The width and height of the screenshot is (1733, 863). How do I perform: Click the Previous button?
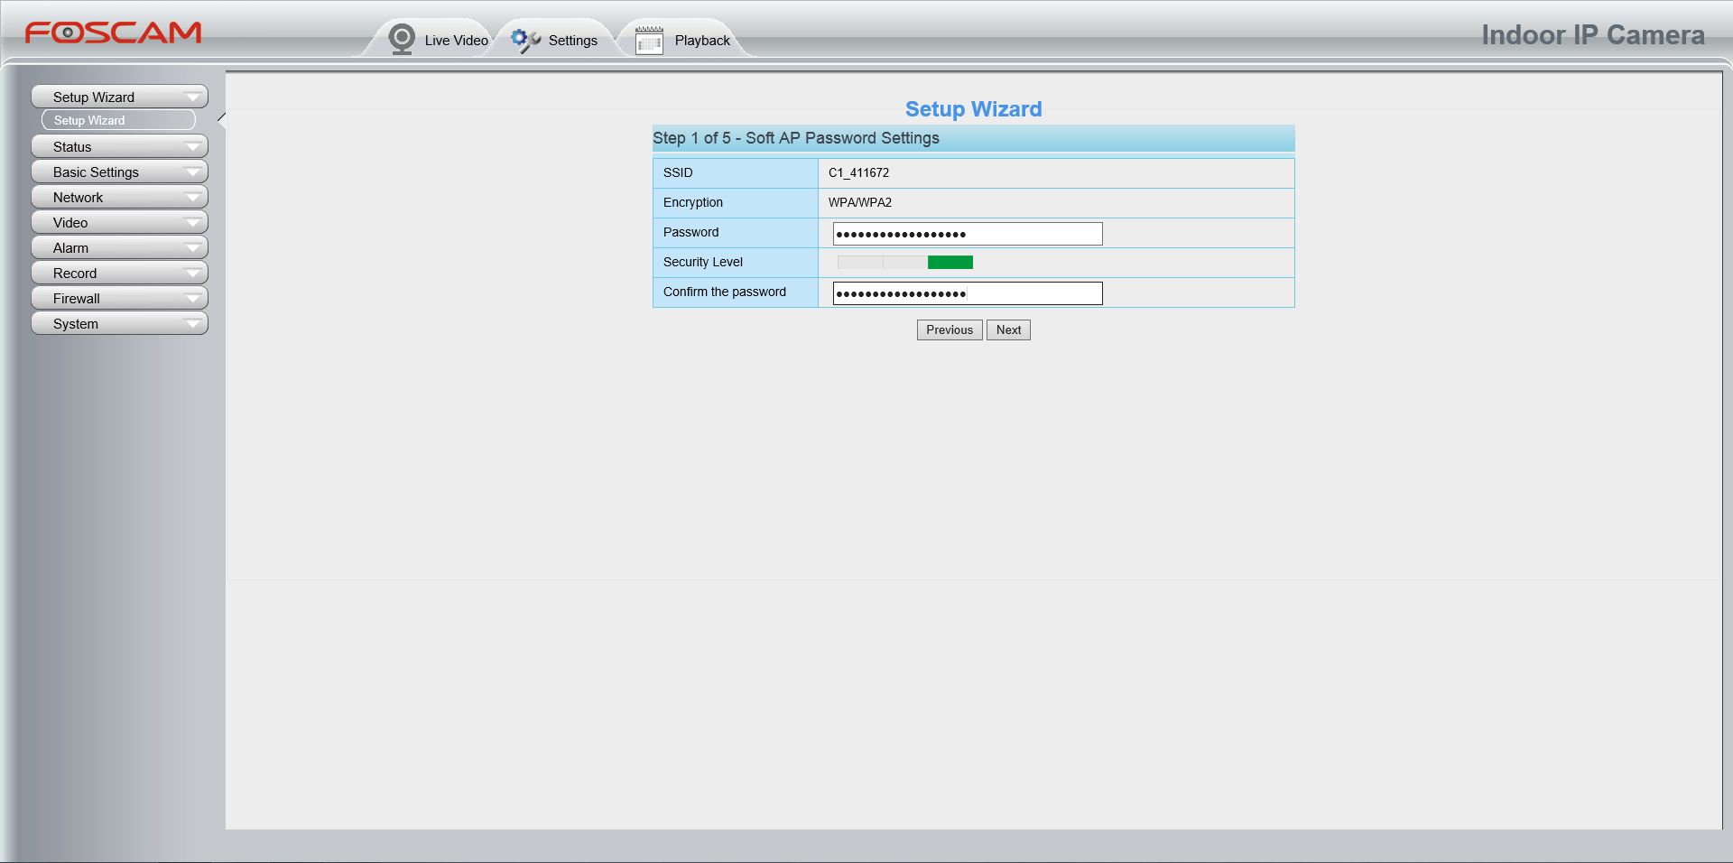point(950,330)
